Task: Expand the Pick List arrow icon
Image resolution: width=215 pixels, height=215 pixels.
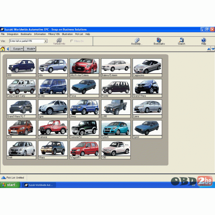Action: click(x=3, y=178)
